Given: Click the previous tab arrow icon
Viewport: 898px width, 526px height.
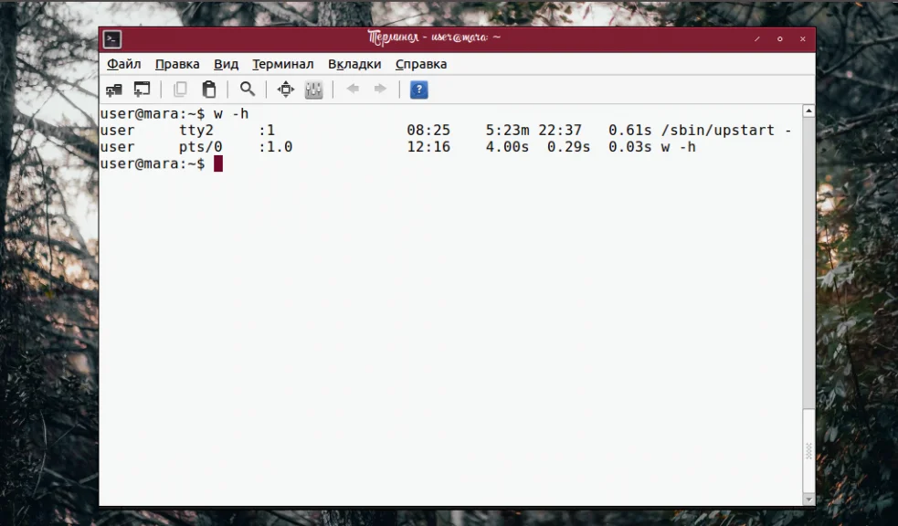Looking at the screenshot, I should pos(353,89).
